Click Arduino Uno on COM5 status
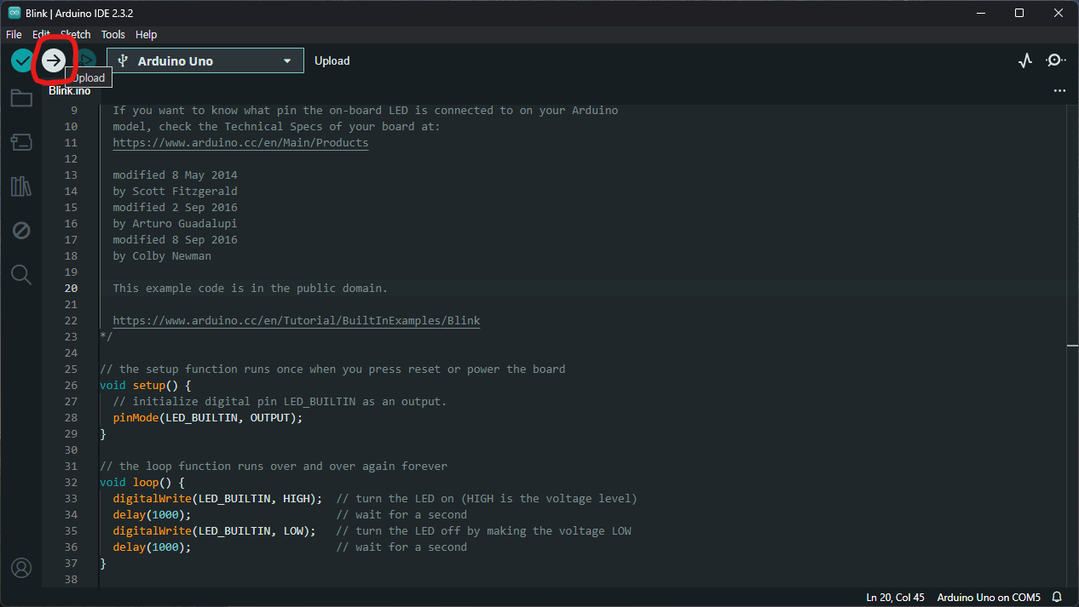1079x607 pixels. point(989,598)
